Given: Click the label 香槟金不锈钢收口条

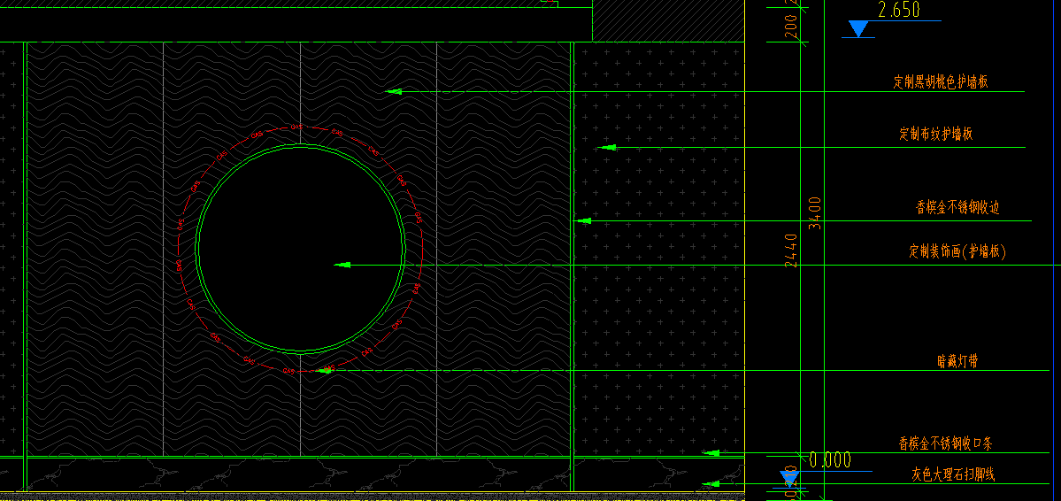Looking at the screenshot, I should (945, 444).
